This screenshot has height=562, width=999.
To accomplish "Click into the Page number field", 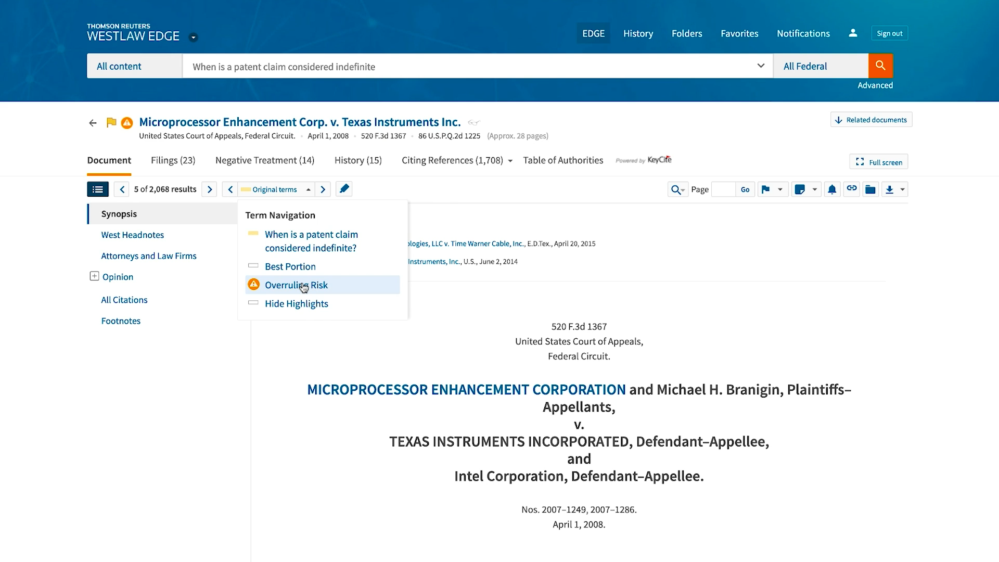I will (723, 189).
